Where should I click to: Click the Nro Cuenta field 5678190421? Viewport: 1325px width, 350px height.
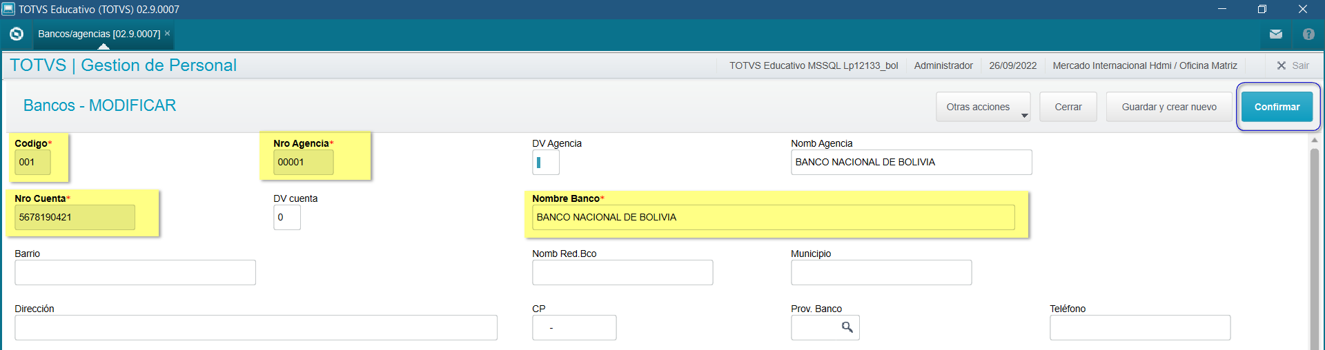(75, 217)
